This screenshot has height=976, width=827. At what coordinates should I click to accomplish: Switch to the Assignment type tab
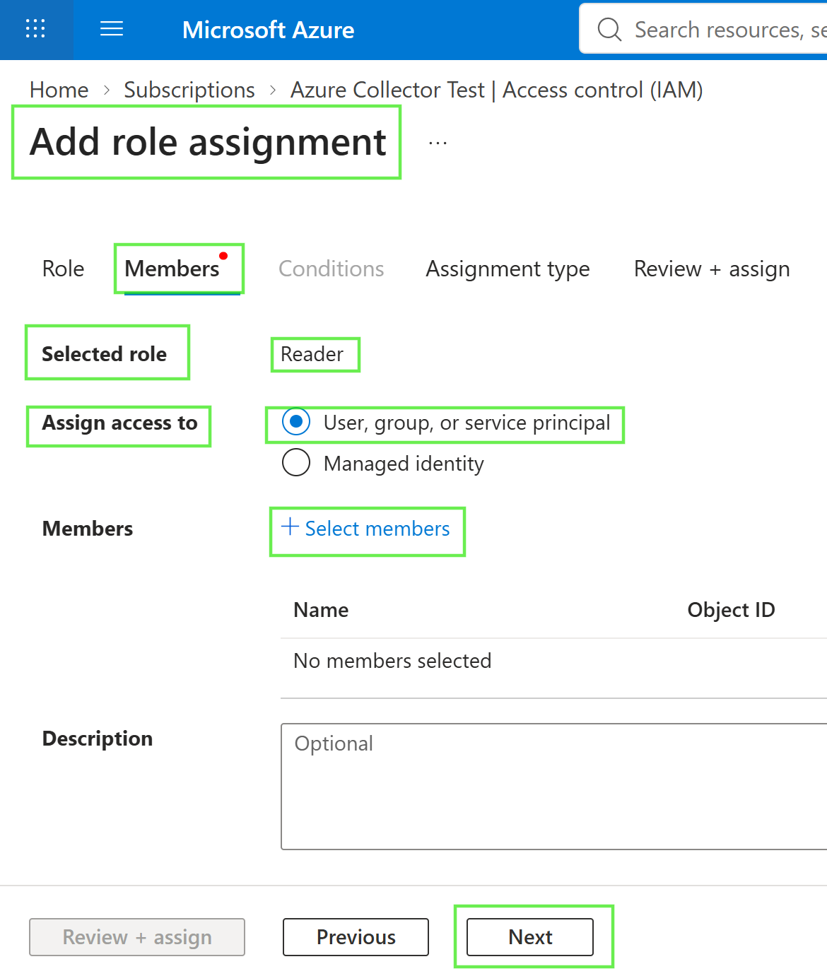[508, 269]
